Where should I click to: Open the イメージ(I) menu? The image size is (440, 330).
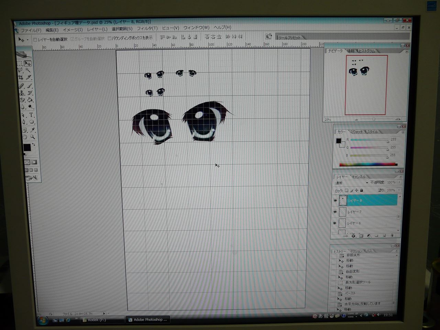coord(73,30)
